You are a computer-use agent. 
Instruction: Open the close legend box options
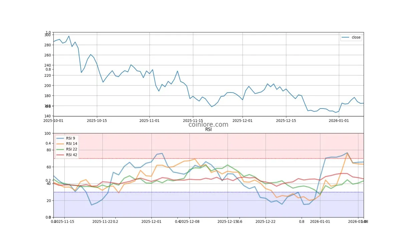(x=351, y=37)
